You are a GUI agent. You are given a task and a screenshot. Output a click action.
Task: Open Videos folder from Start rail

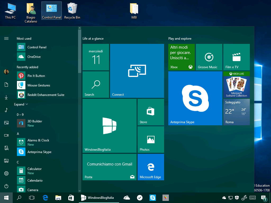click(6, 135)
